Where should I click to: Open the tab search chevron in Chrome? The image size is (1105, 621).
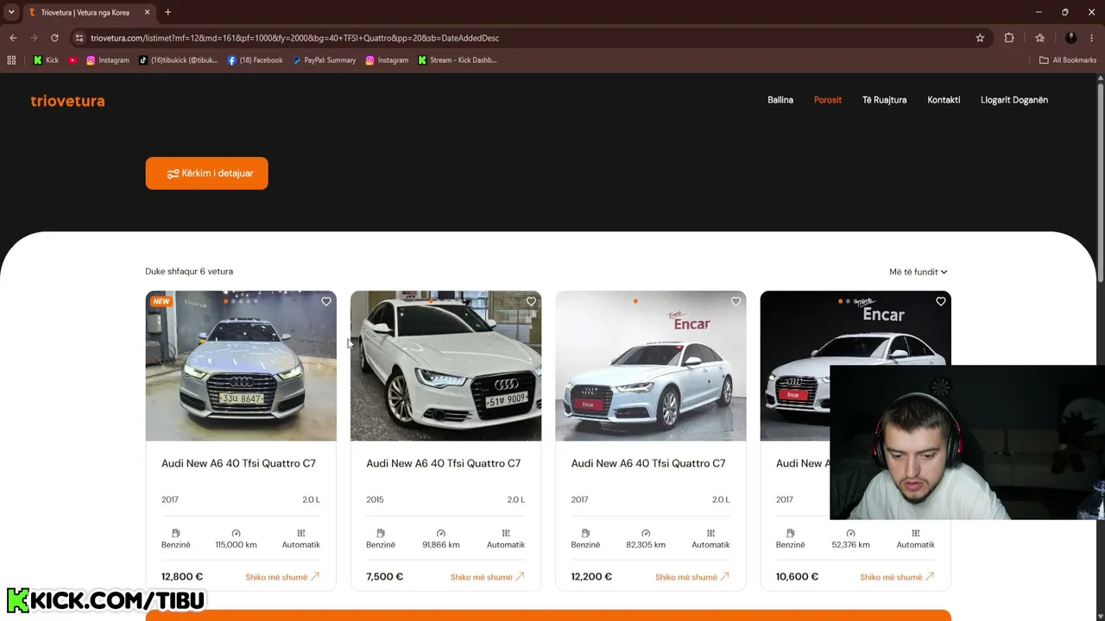tap(11, 12)
